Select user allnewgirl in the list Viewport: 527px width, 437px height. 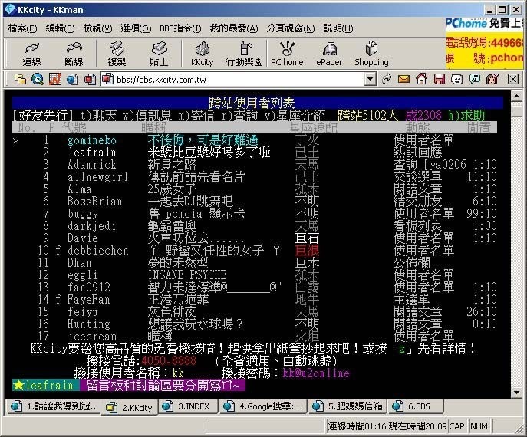coord(97,177)
